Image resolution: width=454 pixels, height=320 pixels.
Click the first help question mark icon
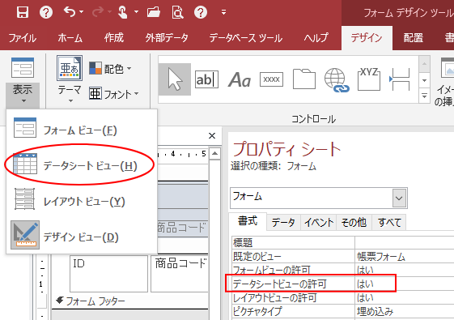click(46, 12)
